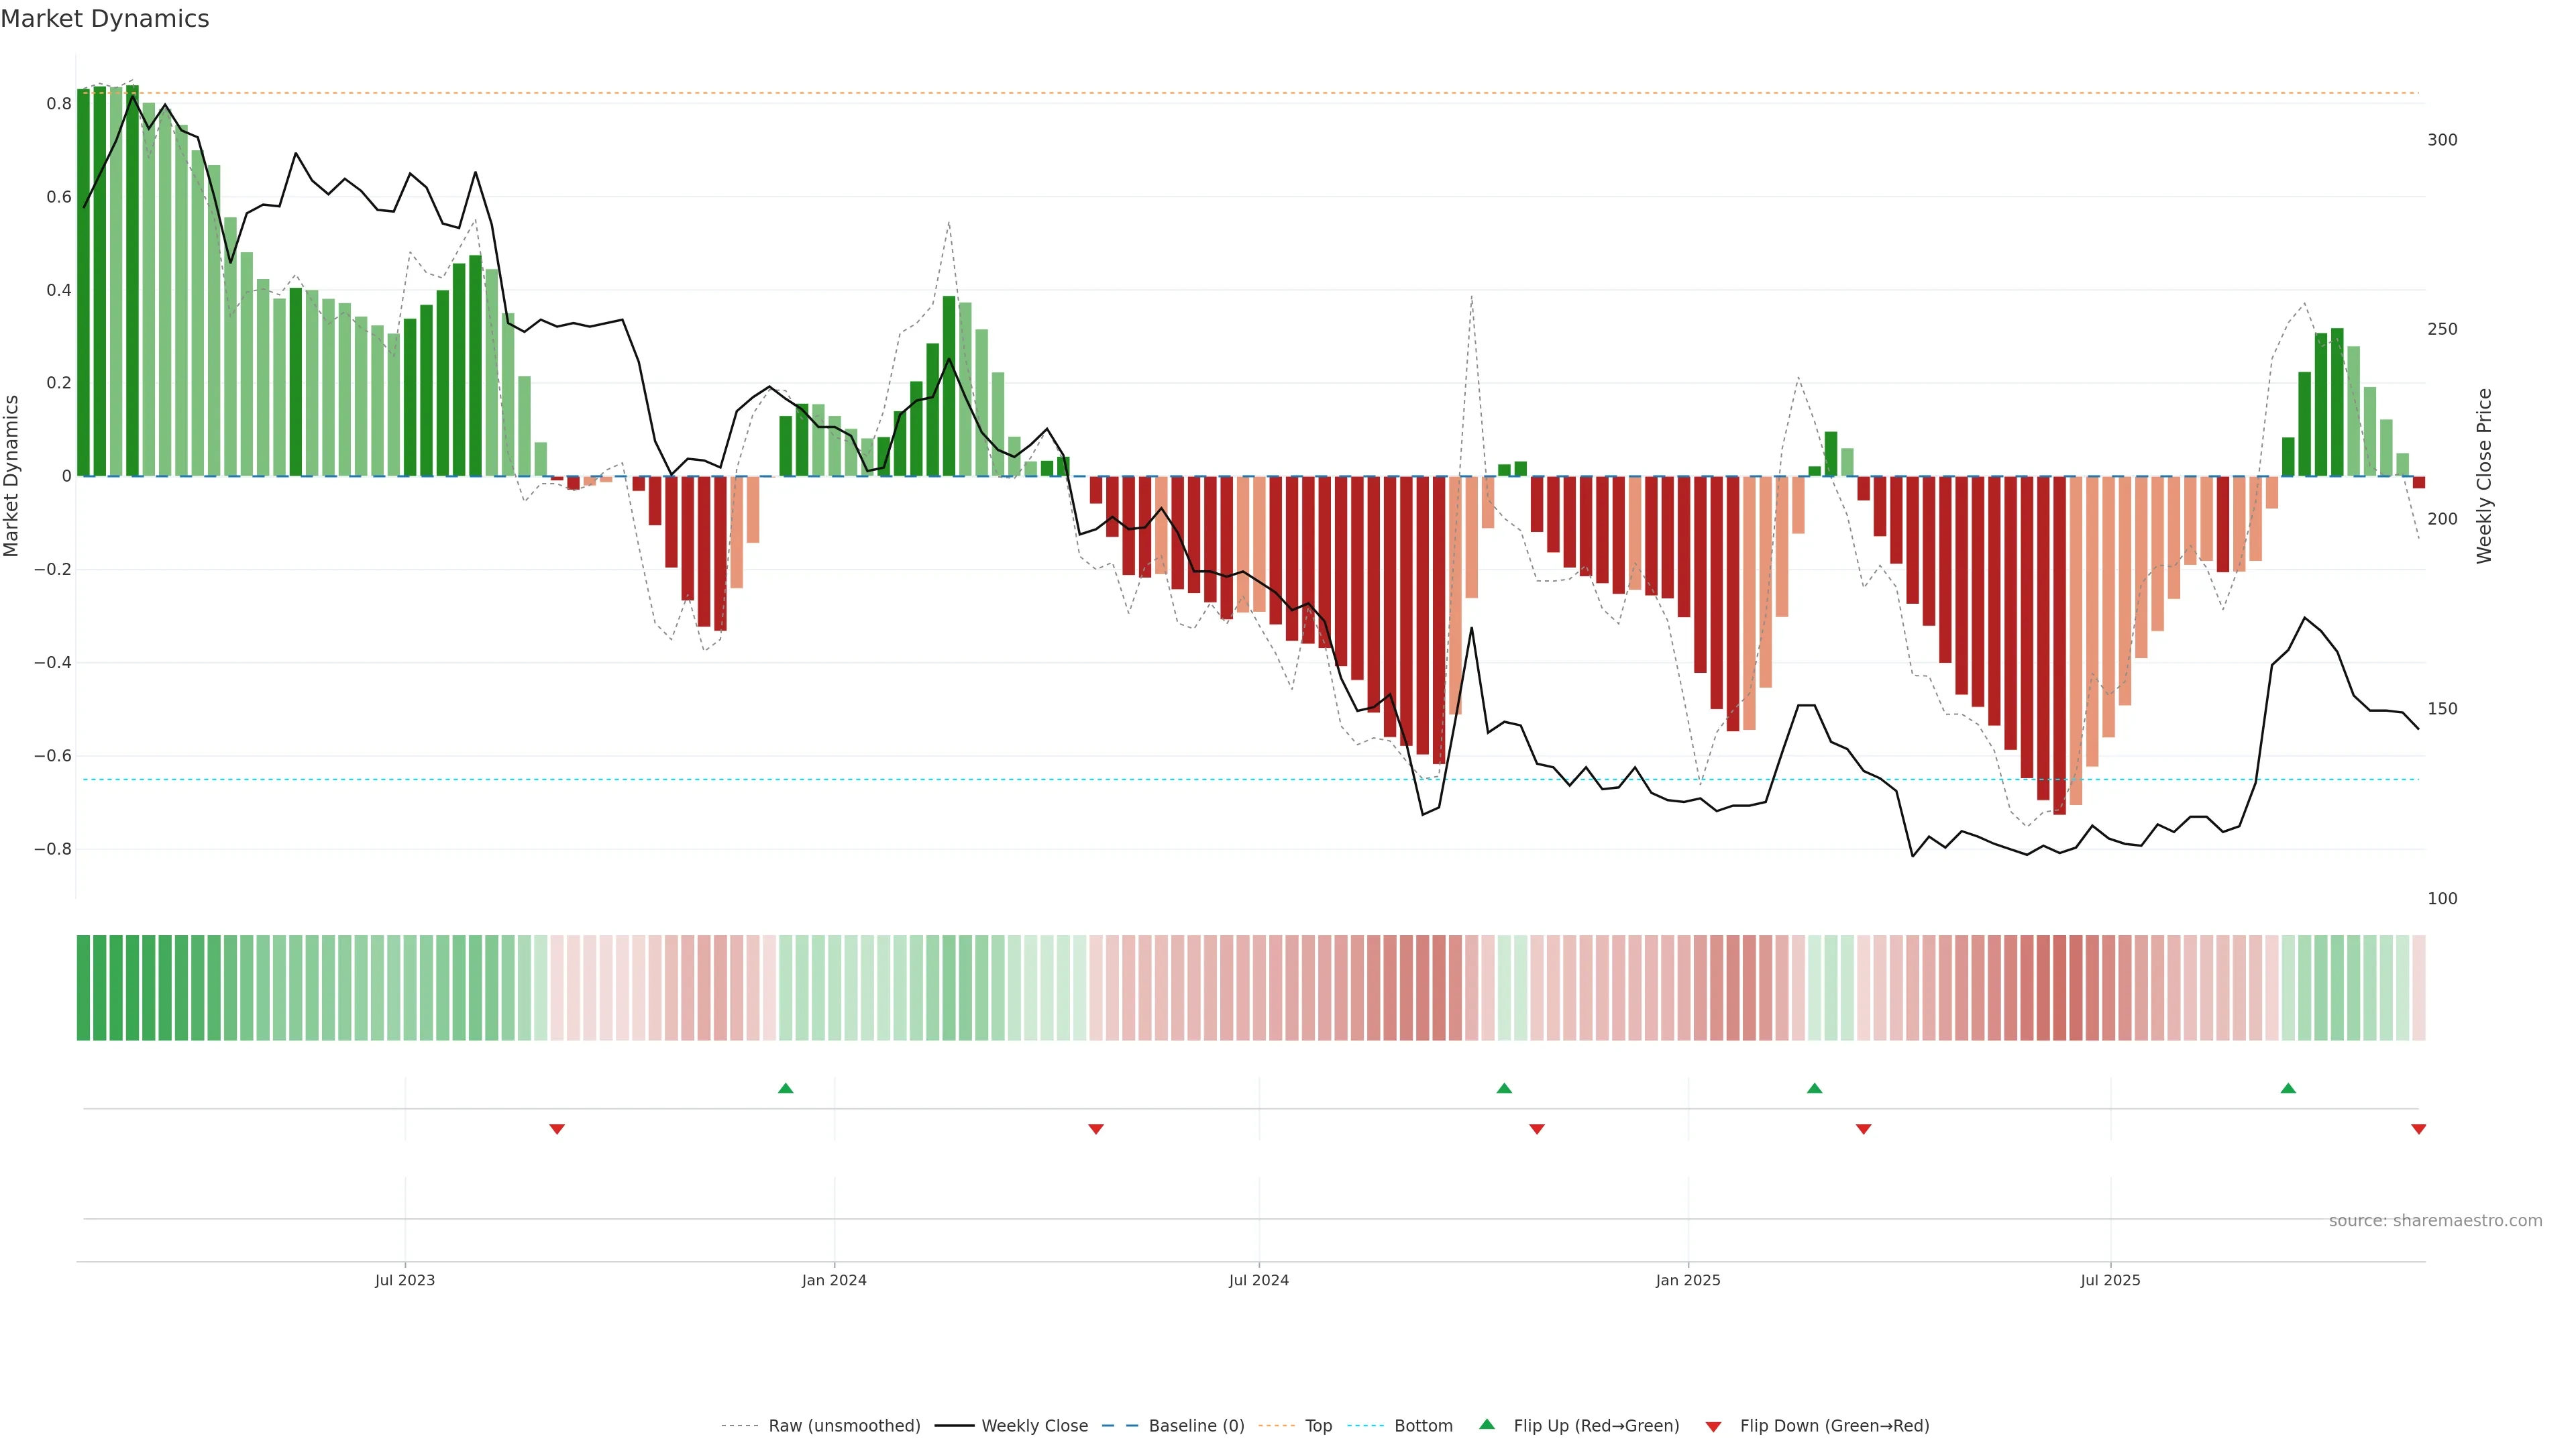Click the Flip Down marker near April 2024
This screenshot has width=2576, height=1449.
tap(1096, 1129)
